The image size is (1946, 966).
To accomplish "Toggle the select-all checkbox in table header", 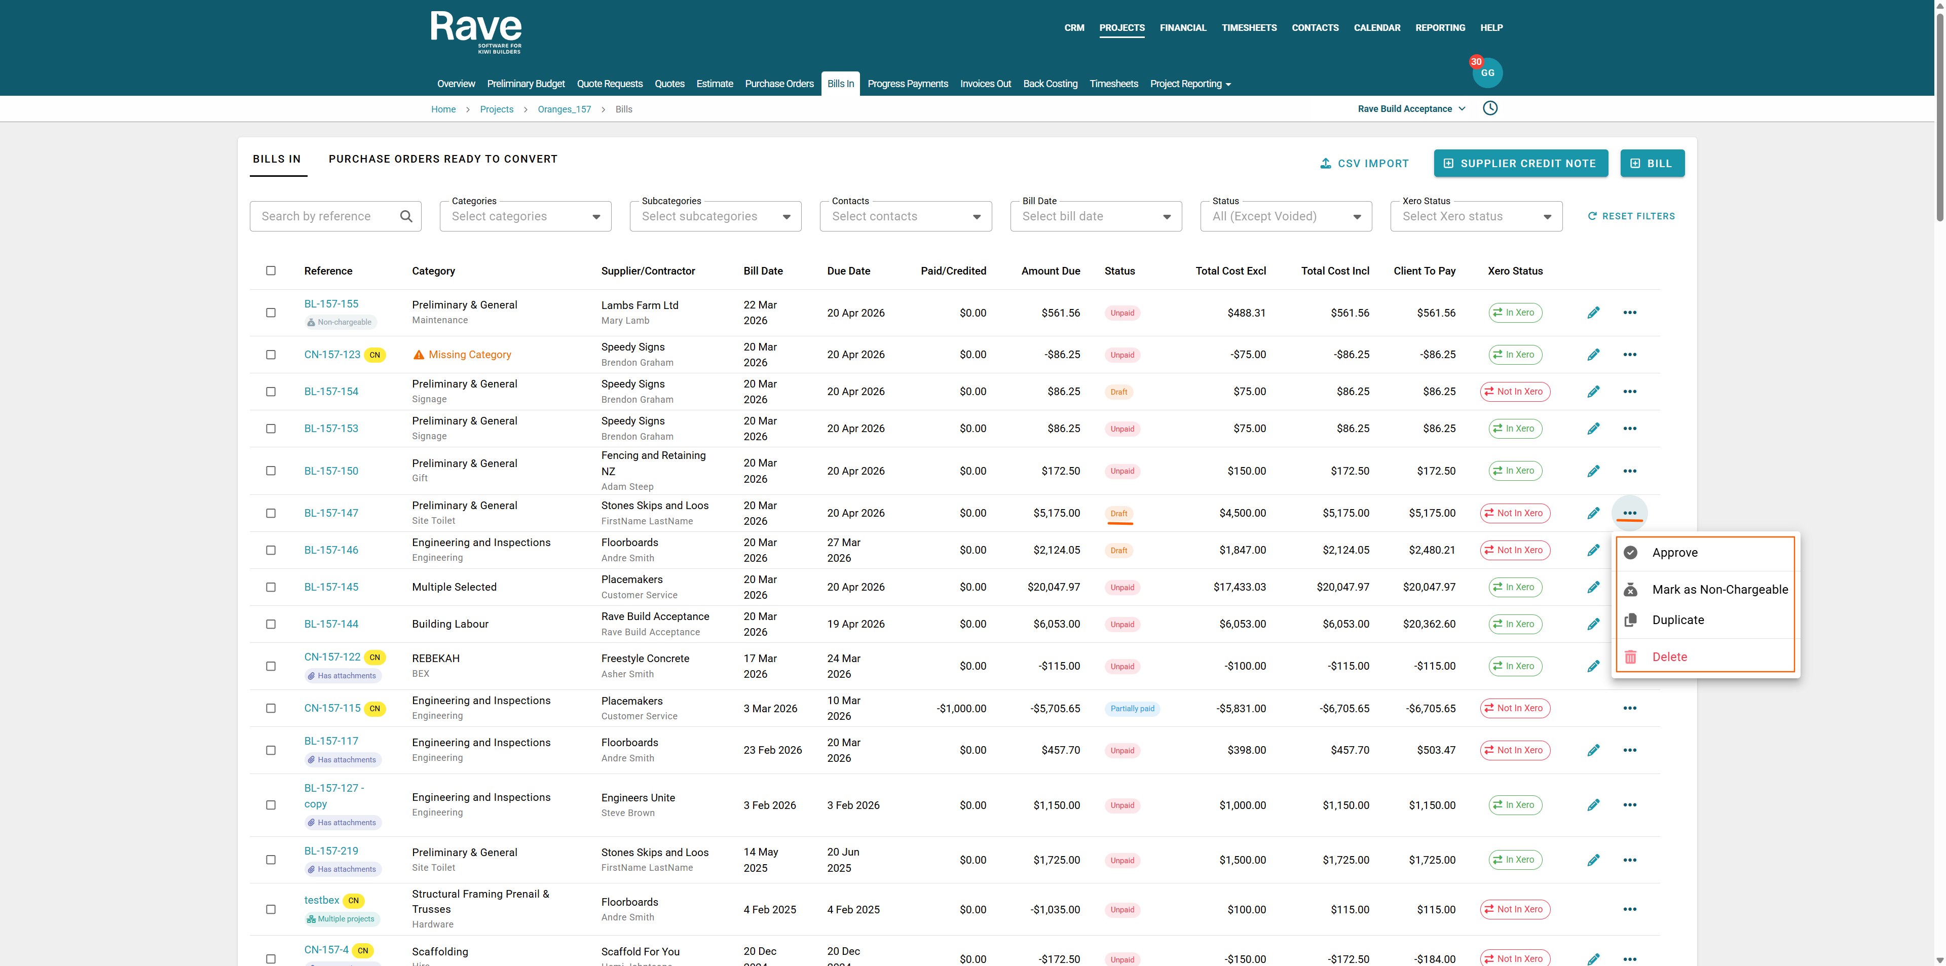I will (x=271, y=271).
